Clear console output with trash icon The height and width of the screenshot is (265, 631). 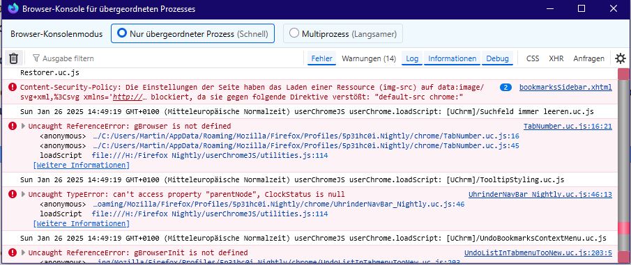coord(14,58)
